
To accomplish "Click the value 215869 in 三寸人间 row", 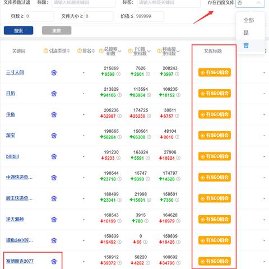I will coord(112,68).
